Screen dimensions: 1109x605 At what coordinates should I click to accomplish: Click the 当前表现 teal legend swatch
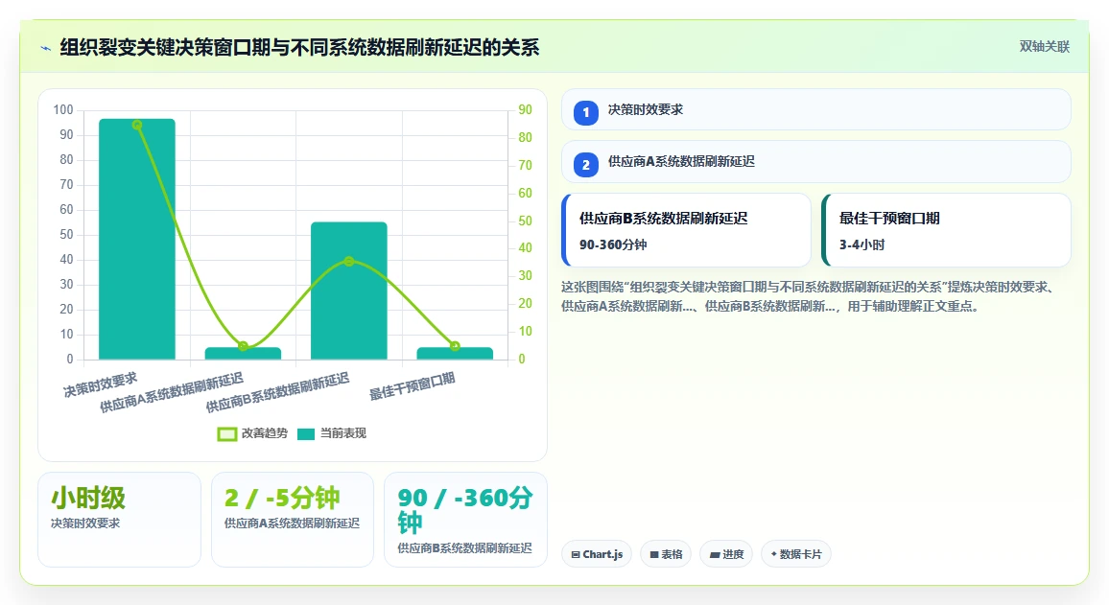(x=305, y=434)
